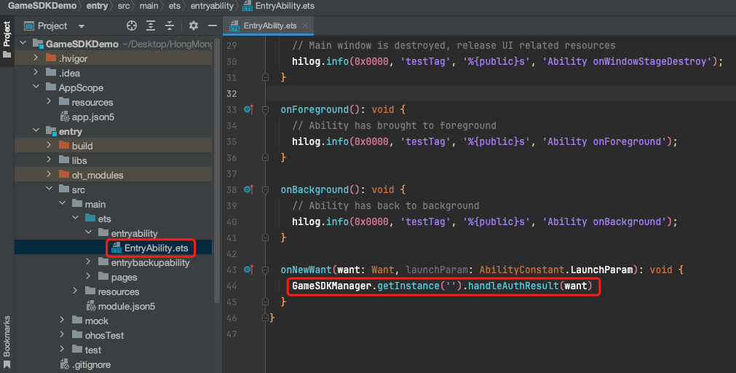Expand the oh_modules folder

(50, 175)
